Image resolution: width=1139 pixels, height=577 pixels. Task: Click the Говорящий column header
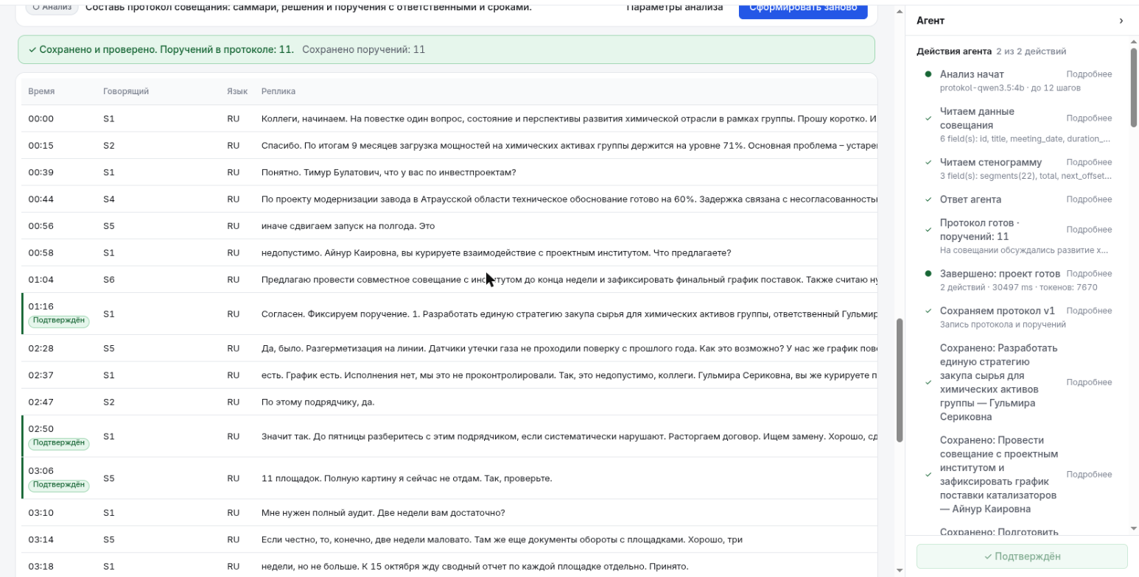click(x=126, y=91)
